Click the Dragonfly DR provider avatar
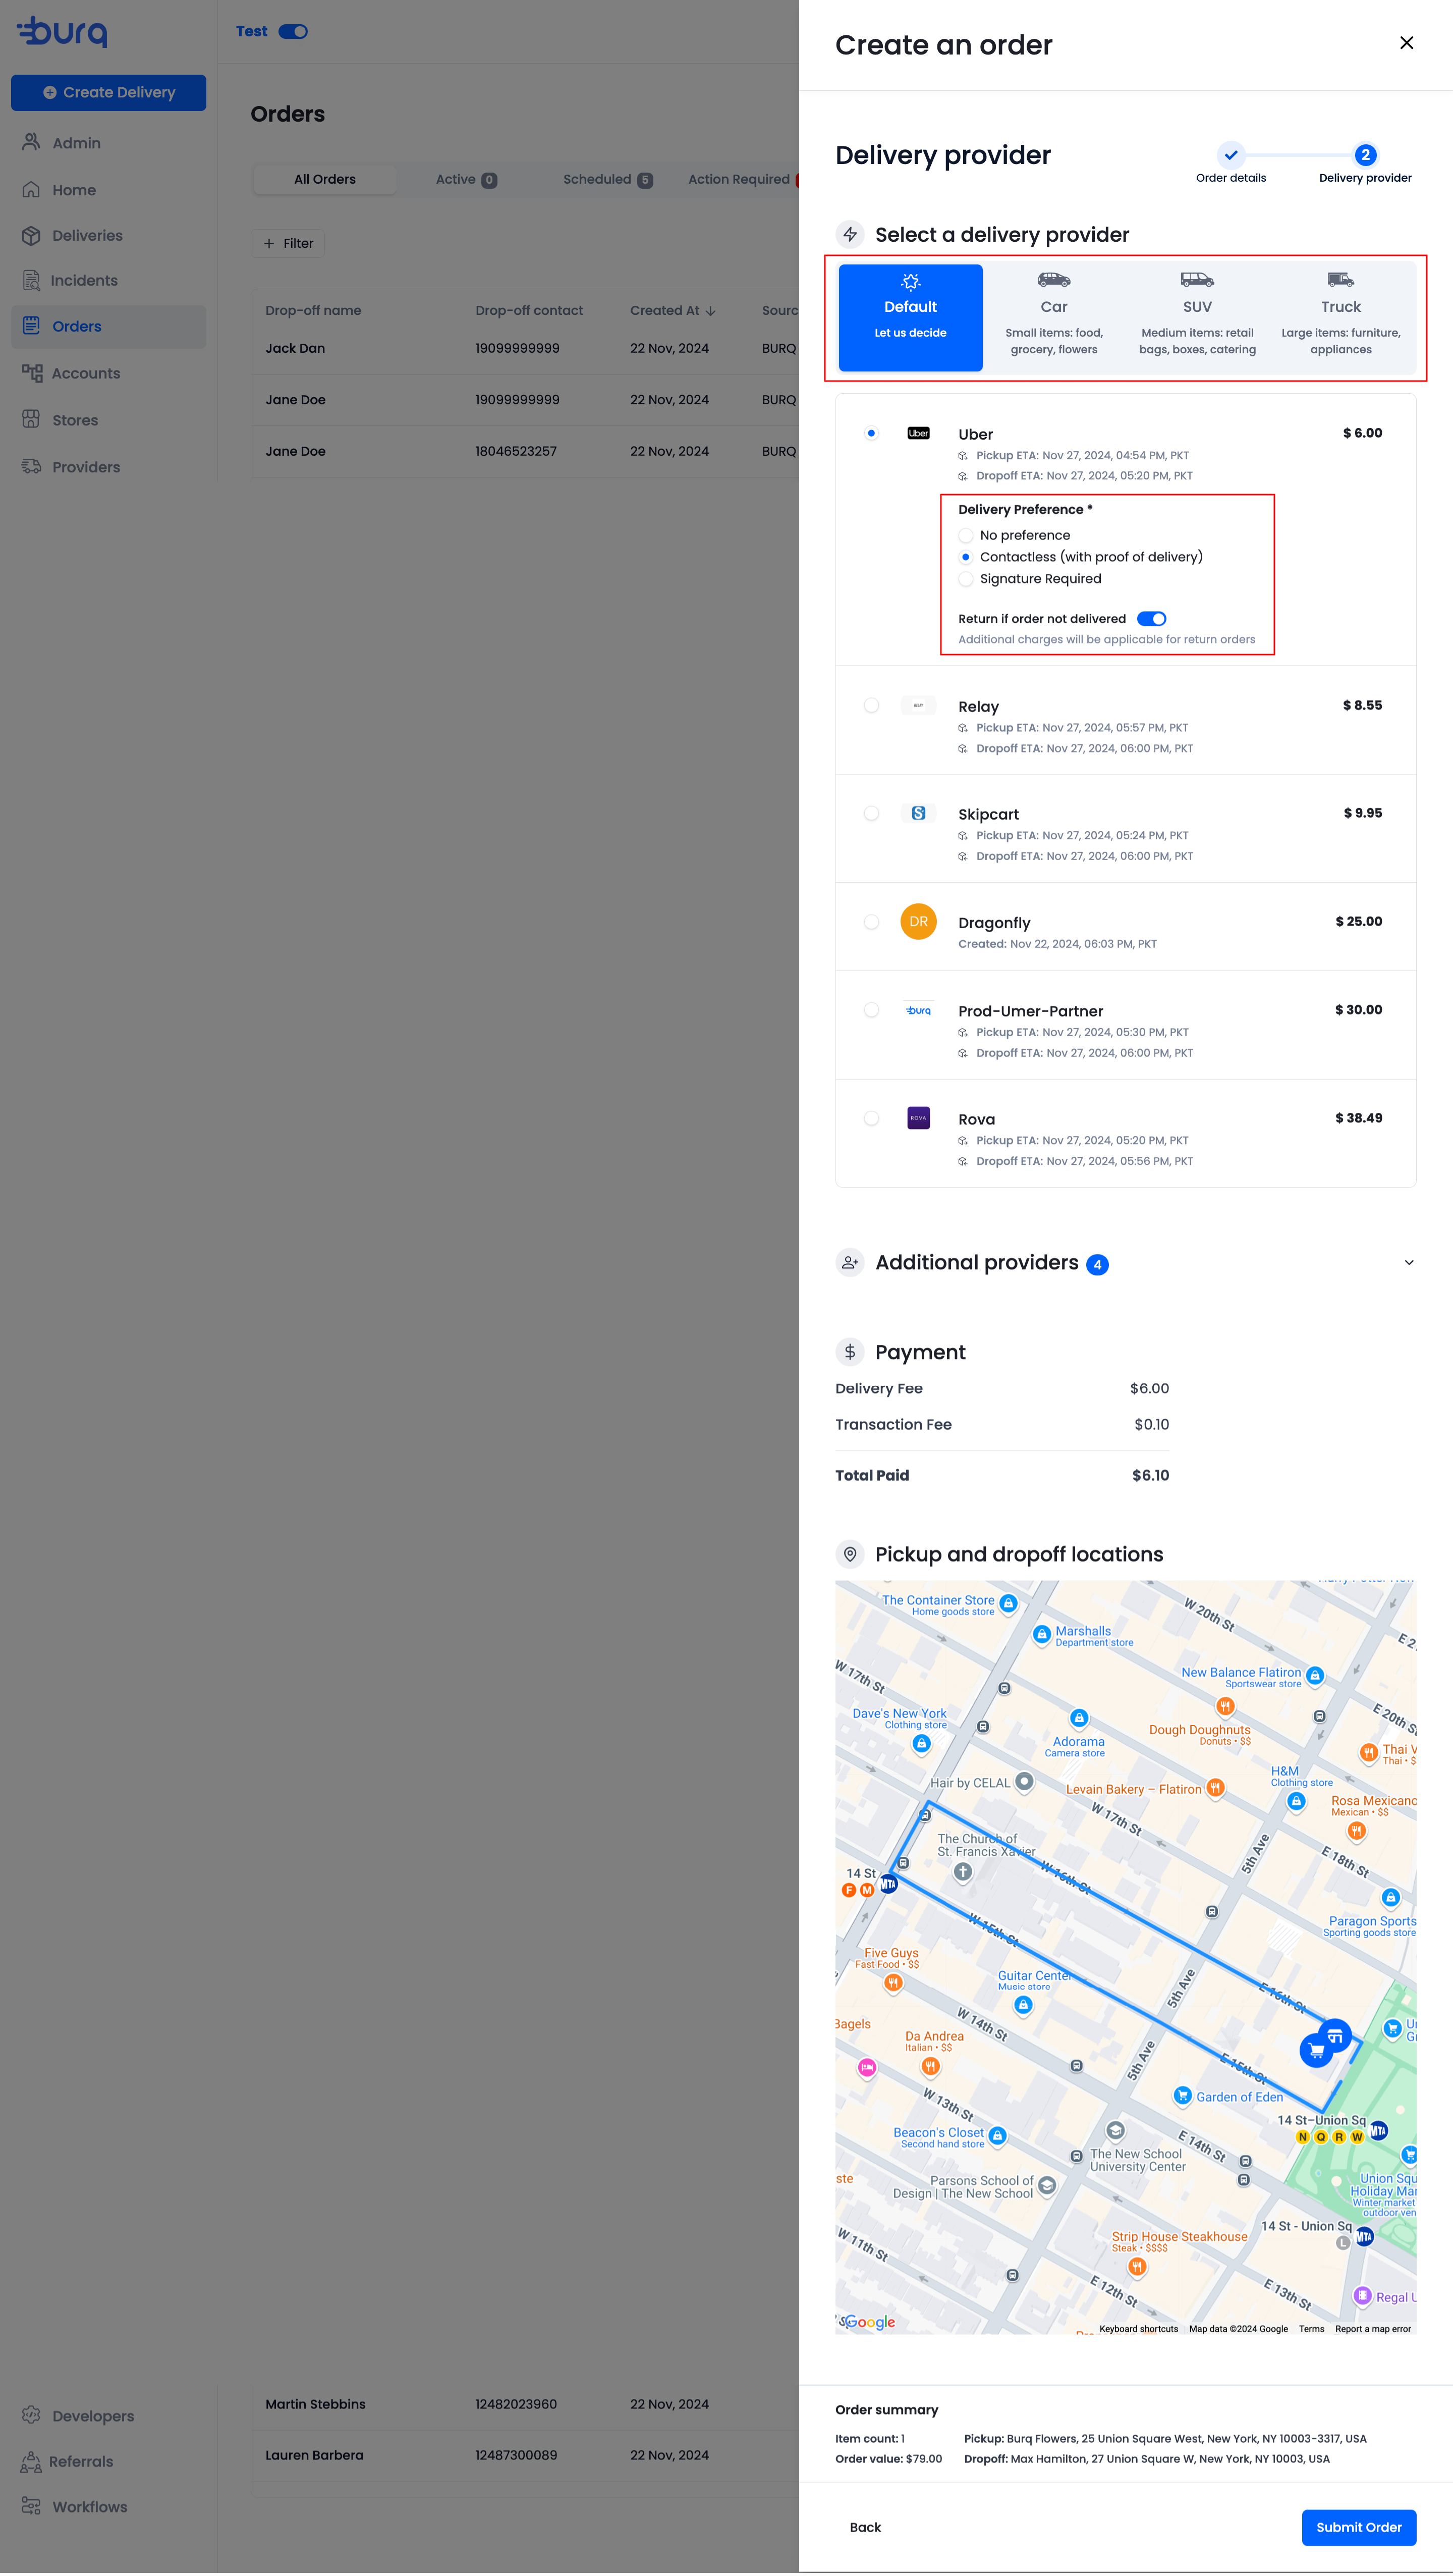This screenshot has height=2576, width=1453. pos(917,921)
